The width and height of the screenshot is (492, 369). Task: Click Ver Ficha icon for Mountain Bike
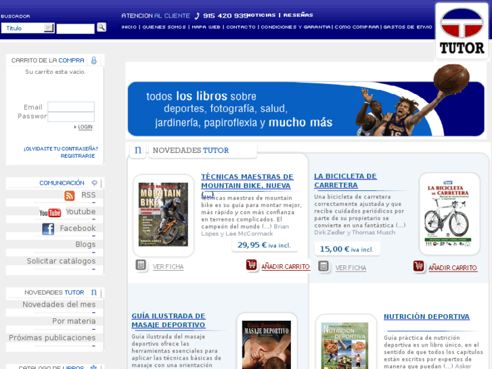point(141,265)
